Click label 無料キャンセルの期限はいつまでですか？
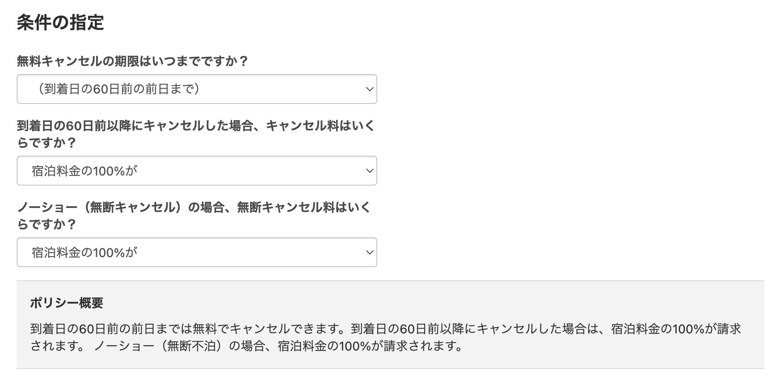Screen dimensions: 781x379 (133, 61)
